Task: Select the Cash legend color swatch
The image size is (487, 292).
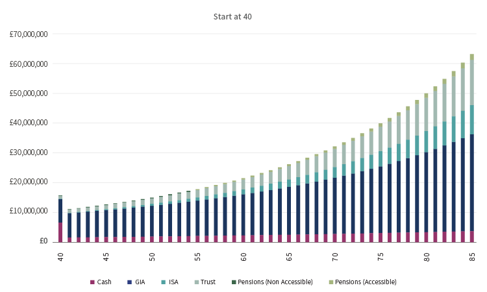Action: pyautogui.click(x=92, y=282)
